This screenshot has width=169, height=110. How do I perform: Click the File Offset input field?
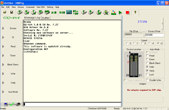click(134, 35)
